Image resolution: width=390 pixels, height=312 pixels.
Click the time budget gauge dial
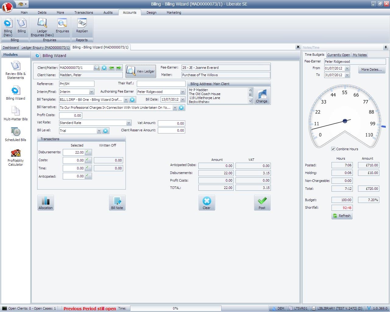pos(345,117)
